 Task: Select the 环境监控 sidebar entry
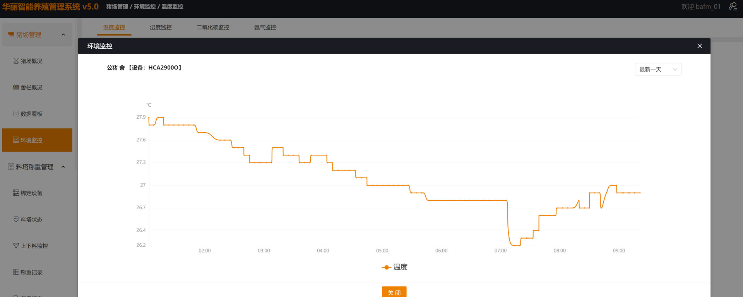[37, 140]
